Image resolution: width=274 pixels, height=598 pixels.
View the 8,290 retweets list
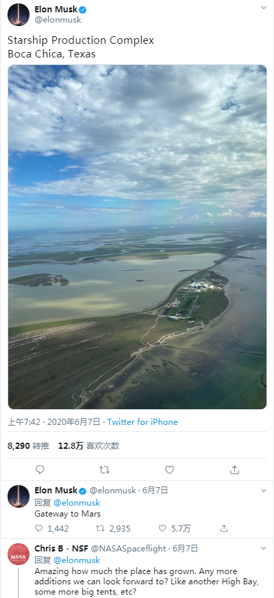point(28,445)
